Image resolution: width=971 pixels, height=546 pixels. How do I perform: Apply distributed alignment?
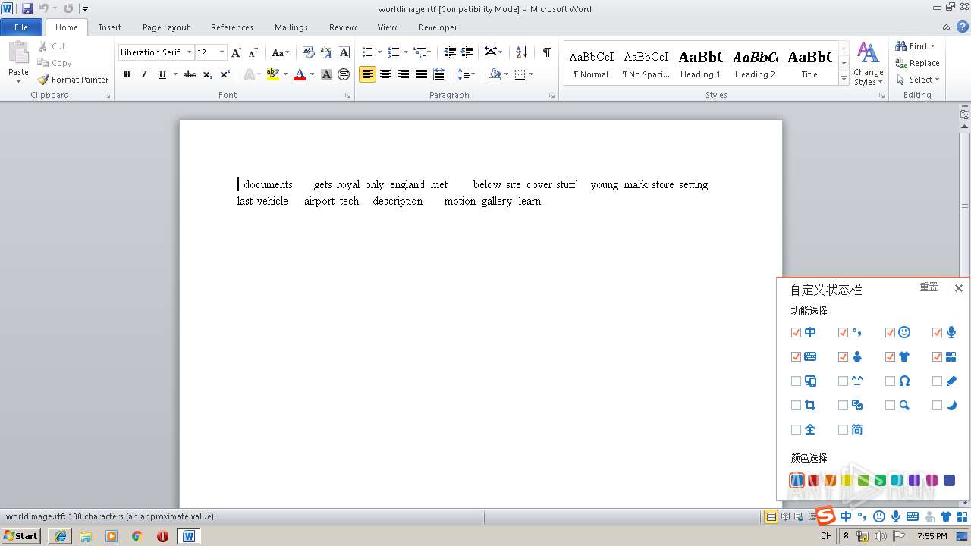(439, 74)
